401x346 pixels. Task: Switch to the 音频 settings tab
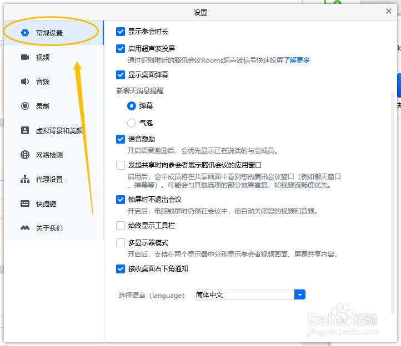click(x=53, y=82)
